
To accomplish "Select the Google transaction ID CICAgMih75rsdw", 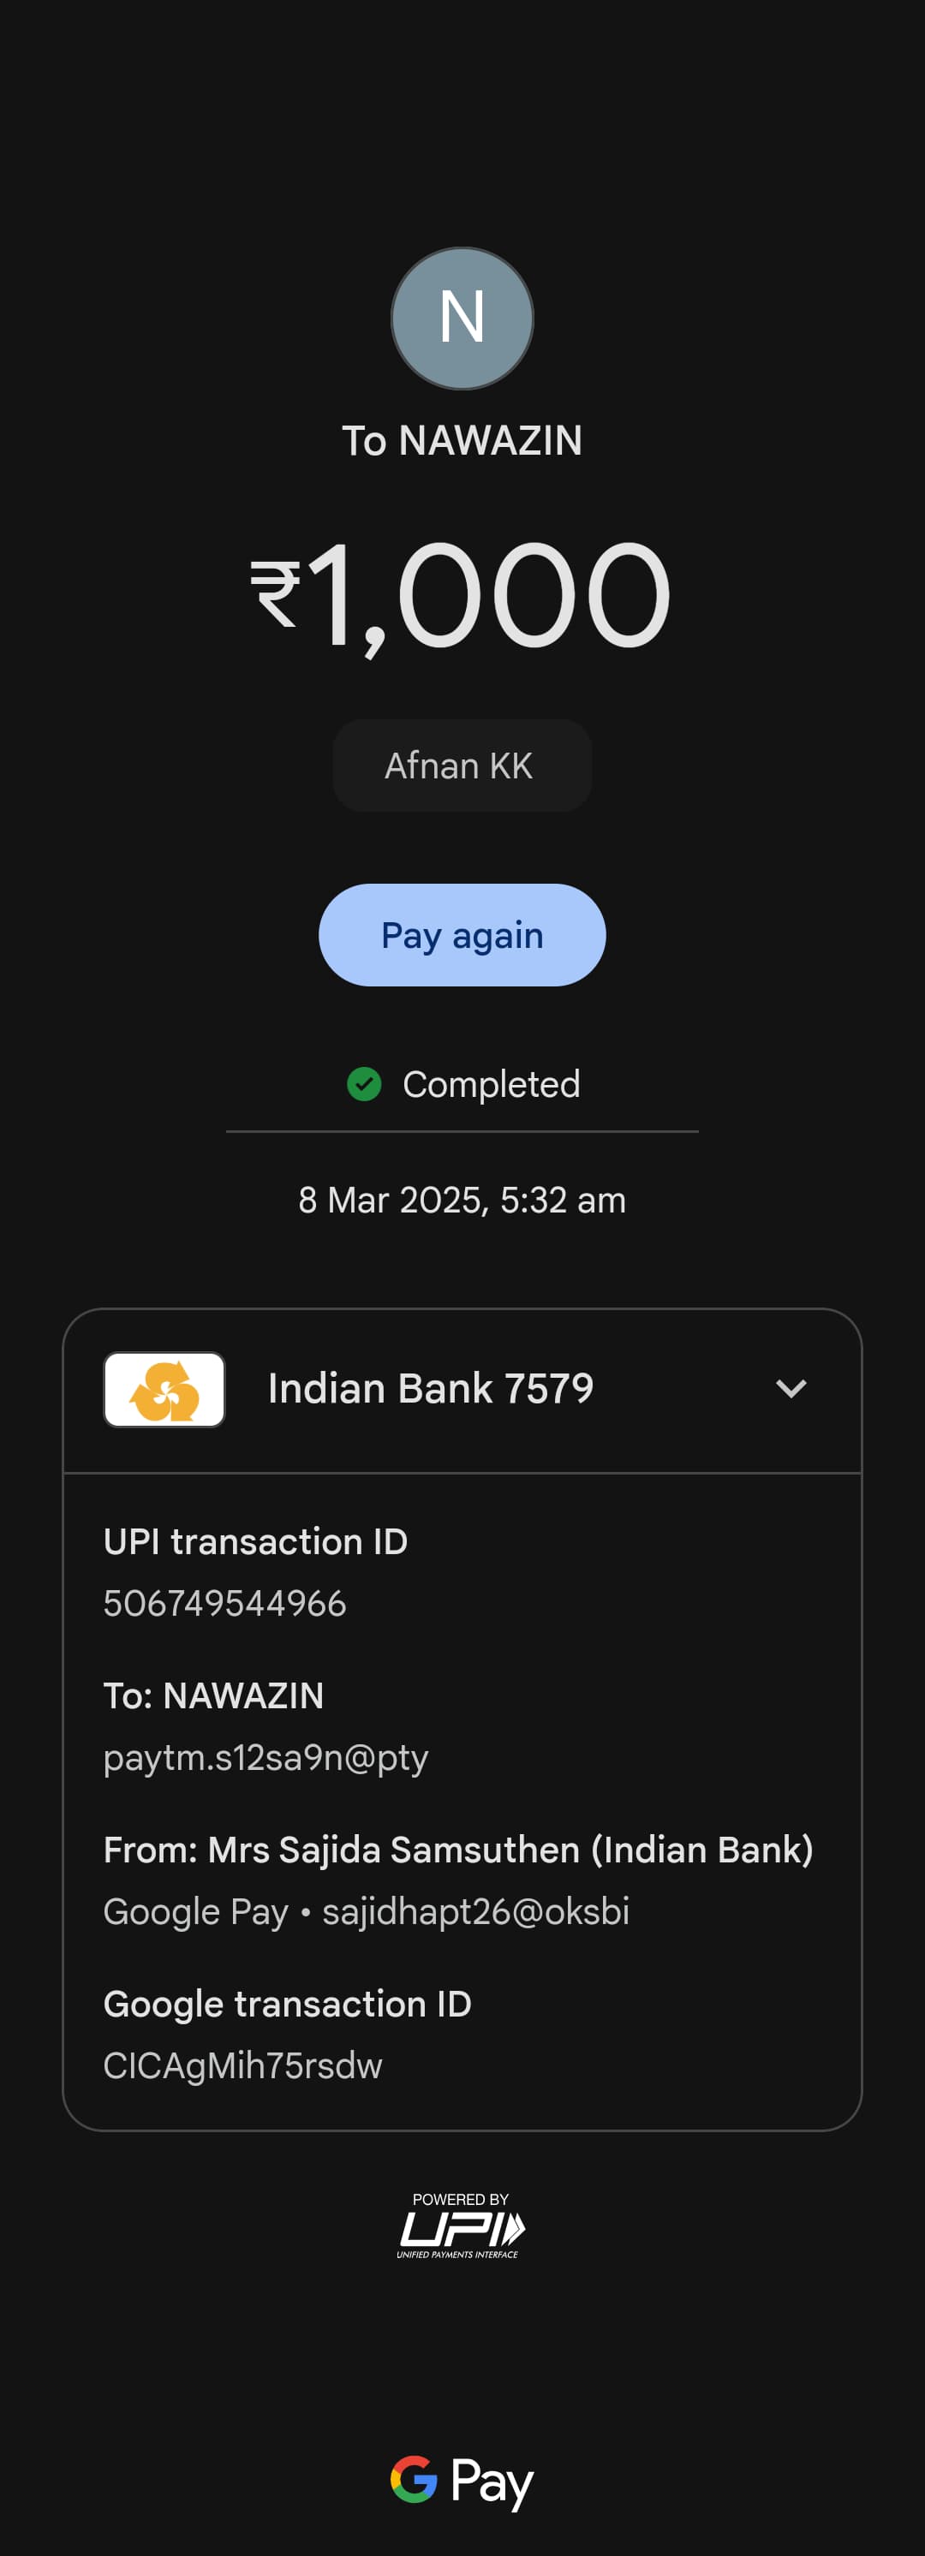I will coord(243,2066).
